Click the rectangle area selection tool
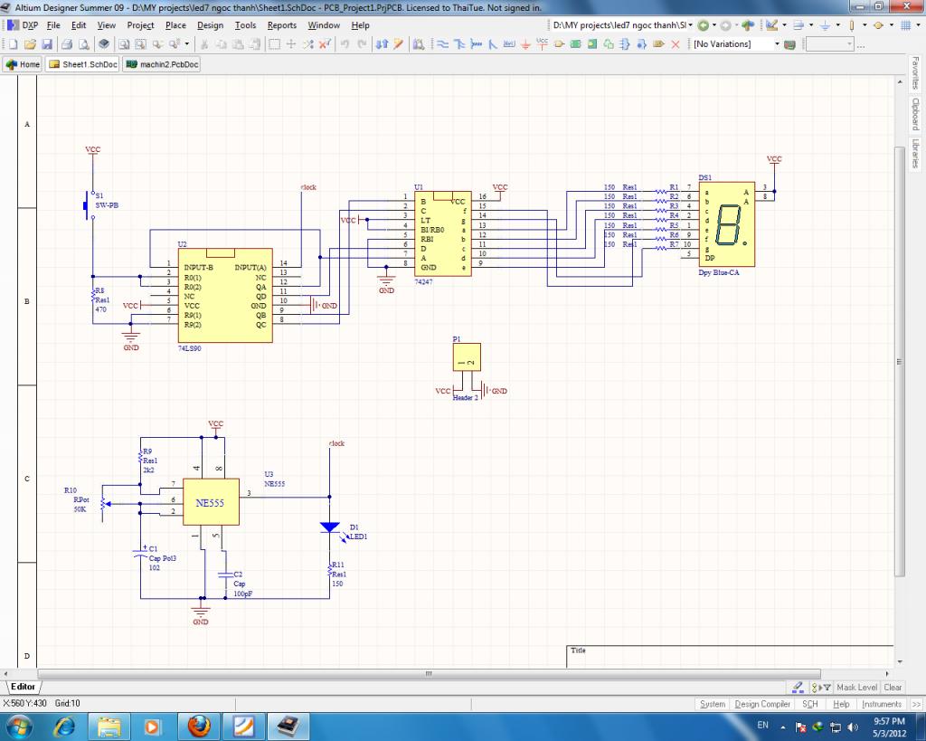 click(x=274, y=44)
